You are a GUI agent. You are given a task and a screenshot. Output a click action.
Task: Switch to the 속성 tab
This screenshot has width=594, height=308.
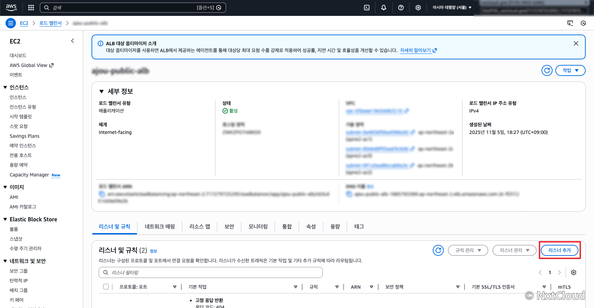[311, 227]
